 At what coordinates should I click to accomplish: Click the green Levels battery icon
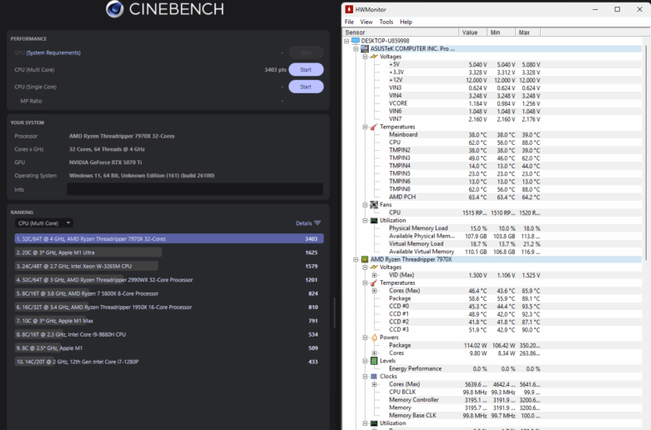(x=373, y=361)
